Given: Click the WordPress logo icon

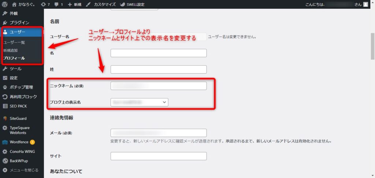Looking at the screenshot, I should (5, 4).
